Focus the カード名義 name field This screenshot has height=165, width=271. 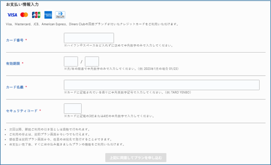pos(162,85)
